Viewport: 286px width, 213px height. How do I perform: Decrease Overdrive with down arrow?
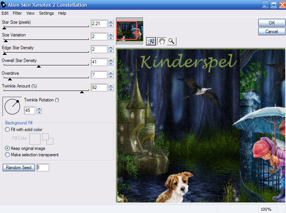click(111, 77)
